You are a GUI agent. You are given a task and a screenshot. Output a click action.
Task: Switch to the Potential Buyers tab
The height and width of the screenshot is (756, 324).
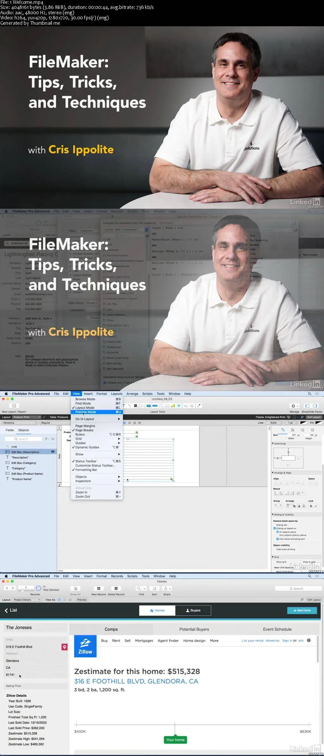click(194, 629)
